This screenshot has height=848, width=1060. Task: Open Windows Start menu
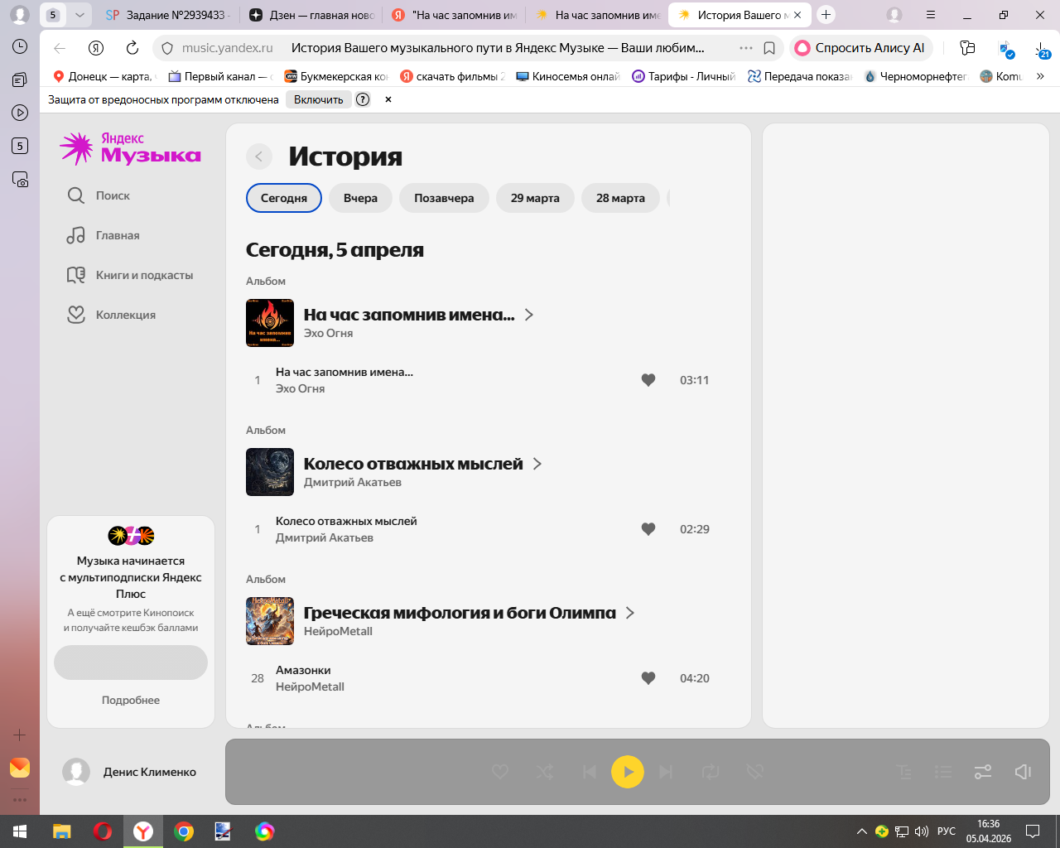pyautogui.click(x=20, y=831)
